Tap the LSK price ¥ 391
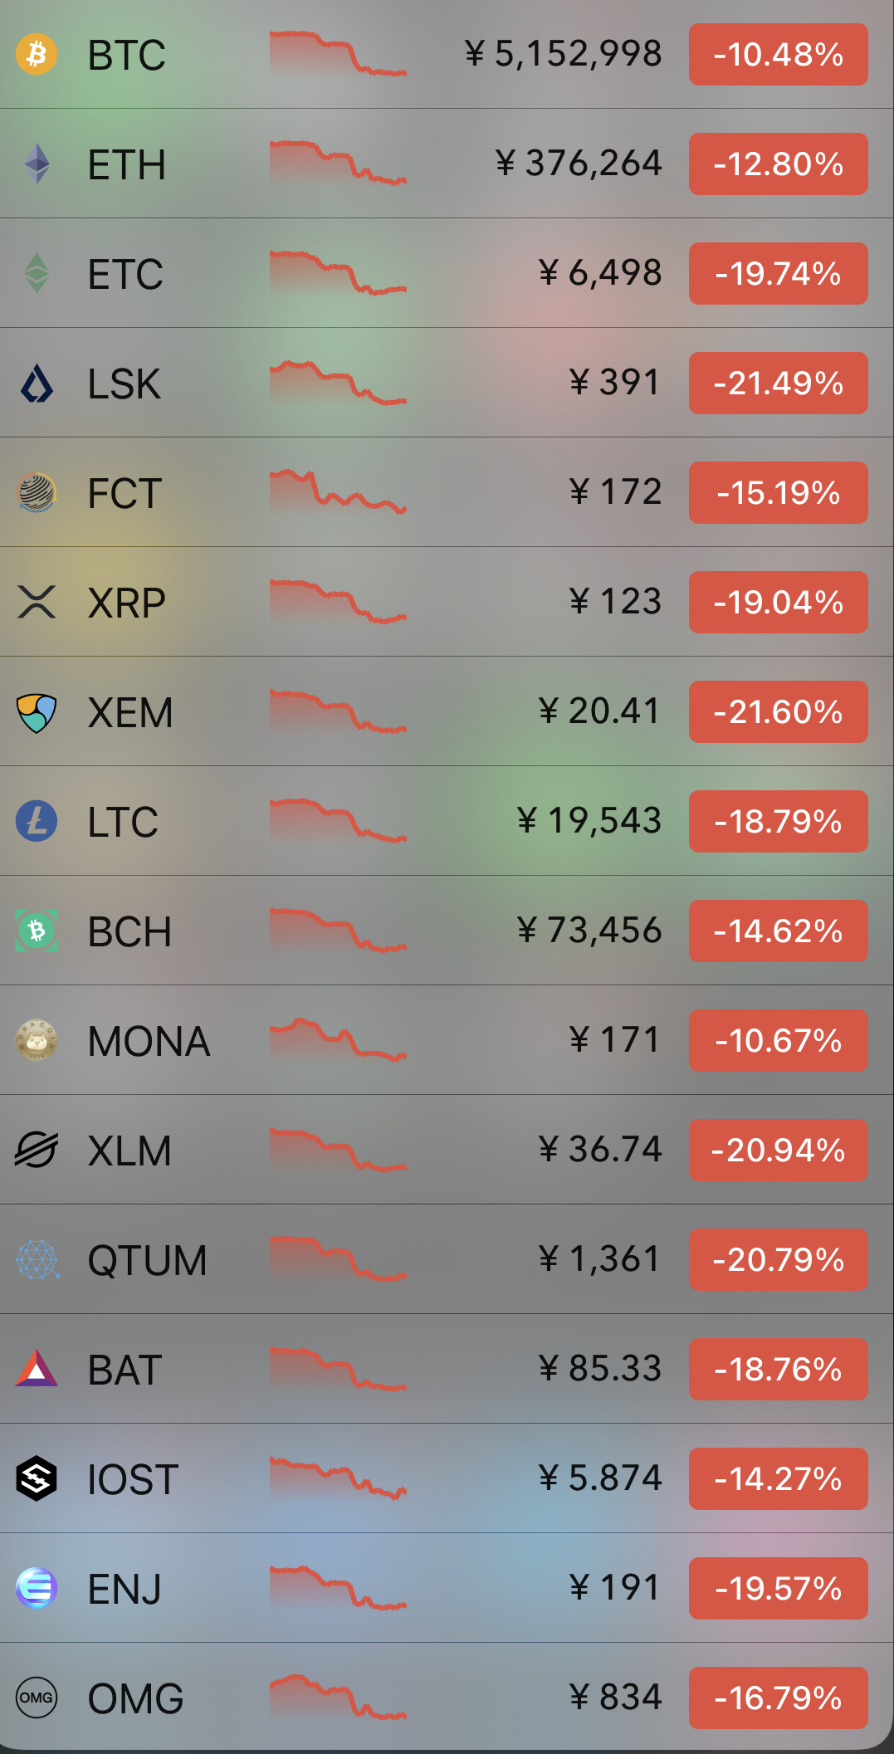Screen dimensions: 894x1754 (x=614, y=383)
